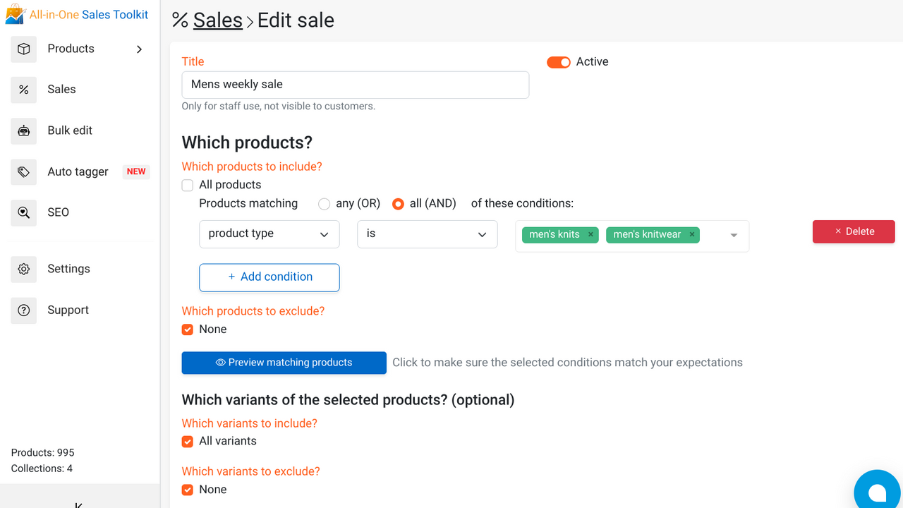Click the Bulk edit robot icon
903x508 pixels.
coord(24,131)
